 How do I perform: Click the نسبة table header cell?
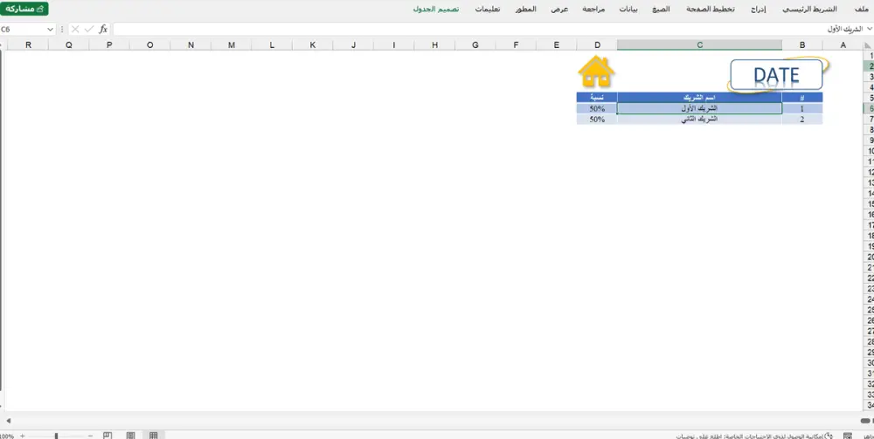[x=597, y=98]
